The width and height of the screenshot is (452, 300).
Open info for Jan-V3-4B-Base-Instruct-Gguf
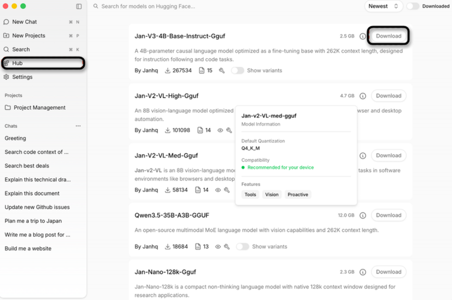click(363, 36)
